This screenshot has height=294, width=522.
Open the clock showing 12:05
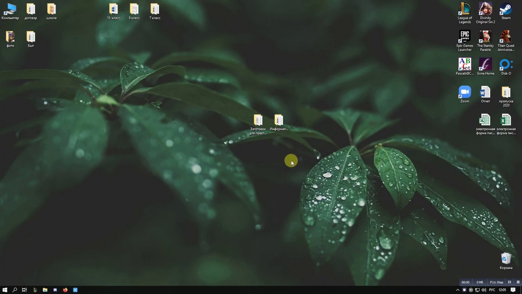[502, 290]
